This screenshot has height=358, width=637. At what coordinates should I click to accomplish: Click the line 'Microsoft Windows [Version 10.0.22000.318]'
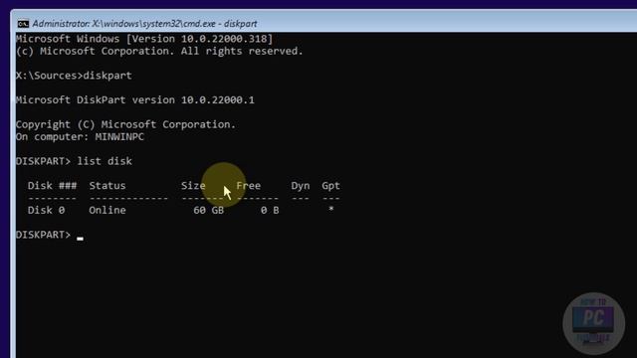pyautogui.click(x=144, y=39)
